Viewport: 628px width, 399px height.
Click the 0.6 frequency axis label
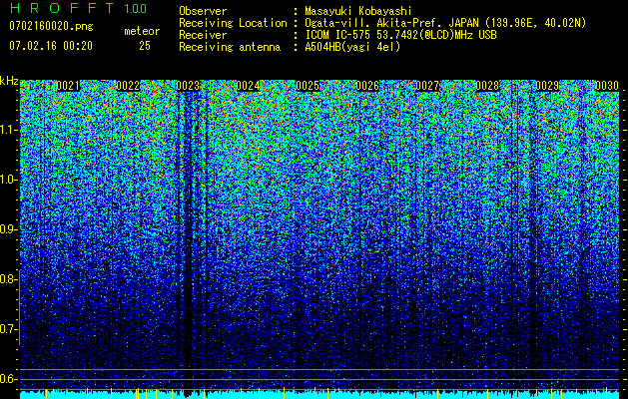pyautogui.click(x=8, y=379)
